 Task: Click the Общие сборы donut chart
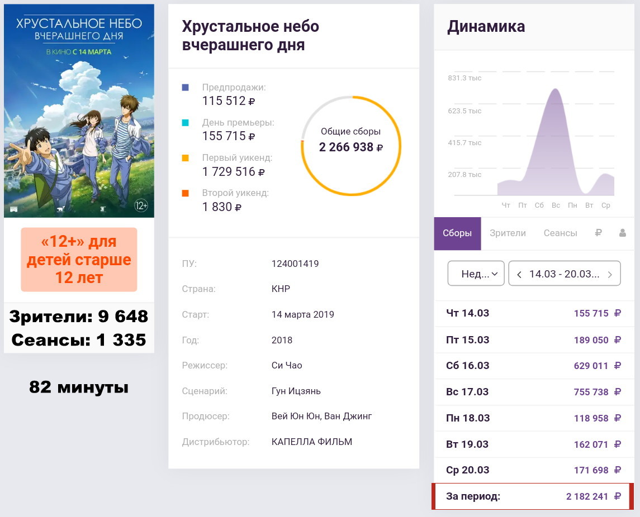[x=351, y=146]
